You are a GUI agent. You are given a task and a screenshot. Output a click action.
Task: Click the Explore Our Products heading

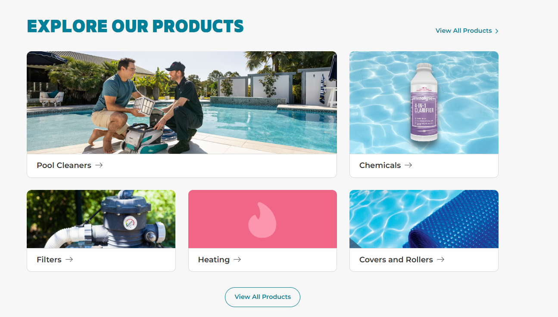(135, 26)
